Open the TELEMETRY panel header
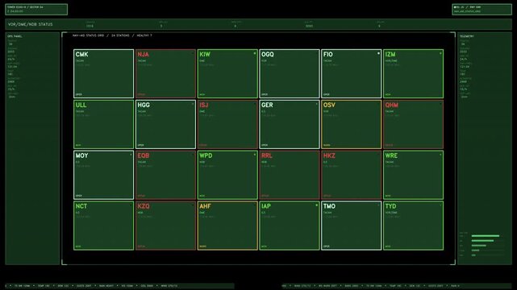The height and width of the screenshot is (290, 517). [x=467, y=36]
